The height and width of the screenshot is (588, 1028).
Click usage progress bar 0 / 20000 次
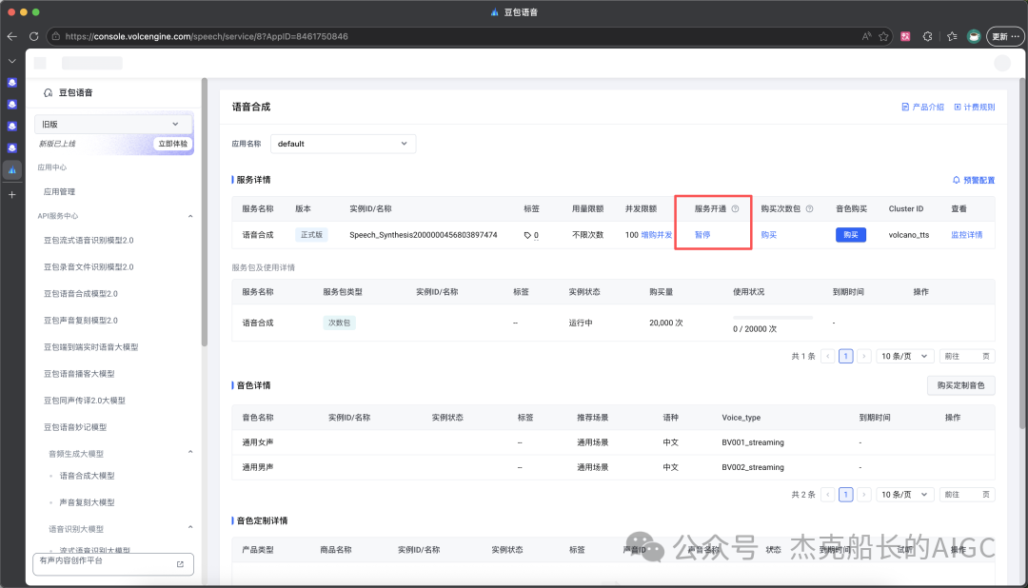(772, 317)
